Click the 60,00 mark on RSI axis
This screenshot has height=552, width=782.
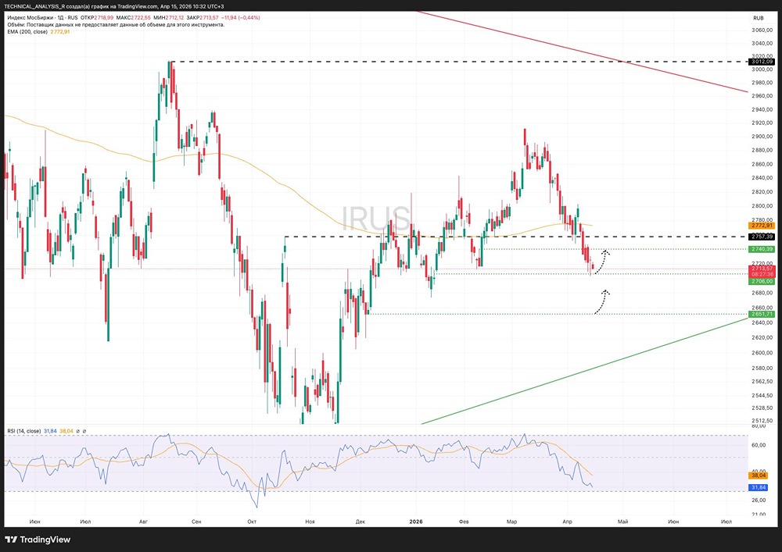click(x=758, y=446)
